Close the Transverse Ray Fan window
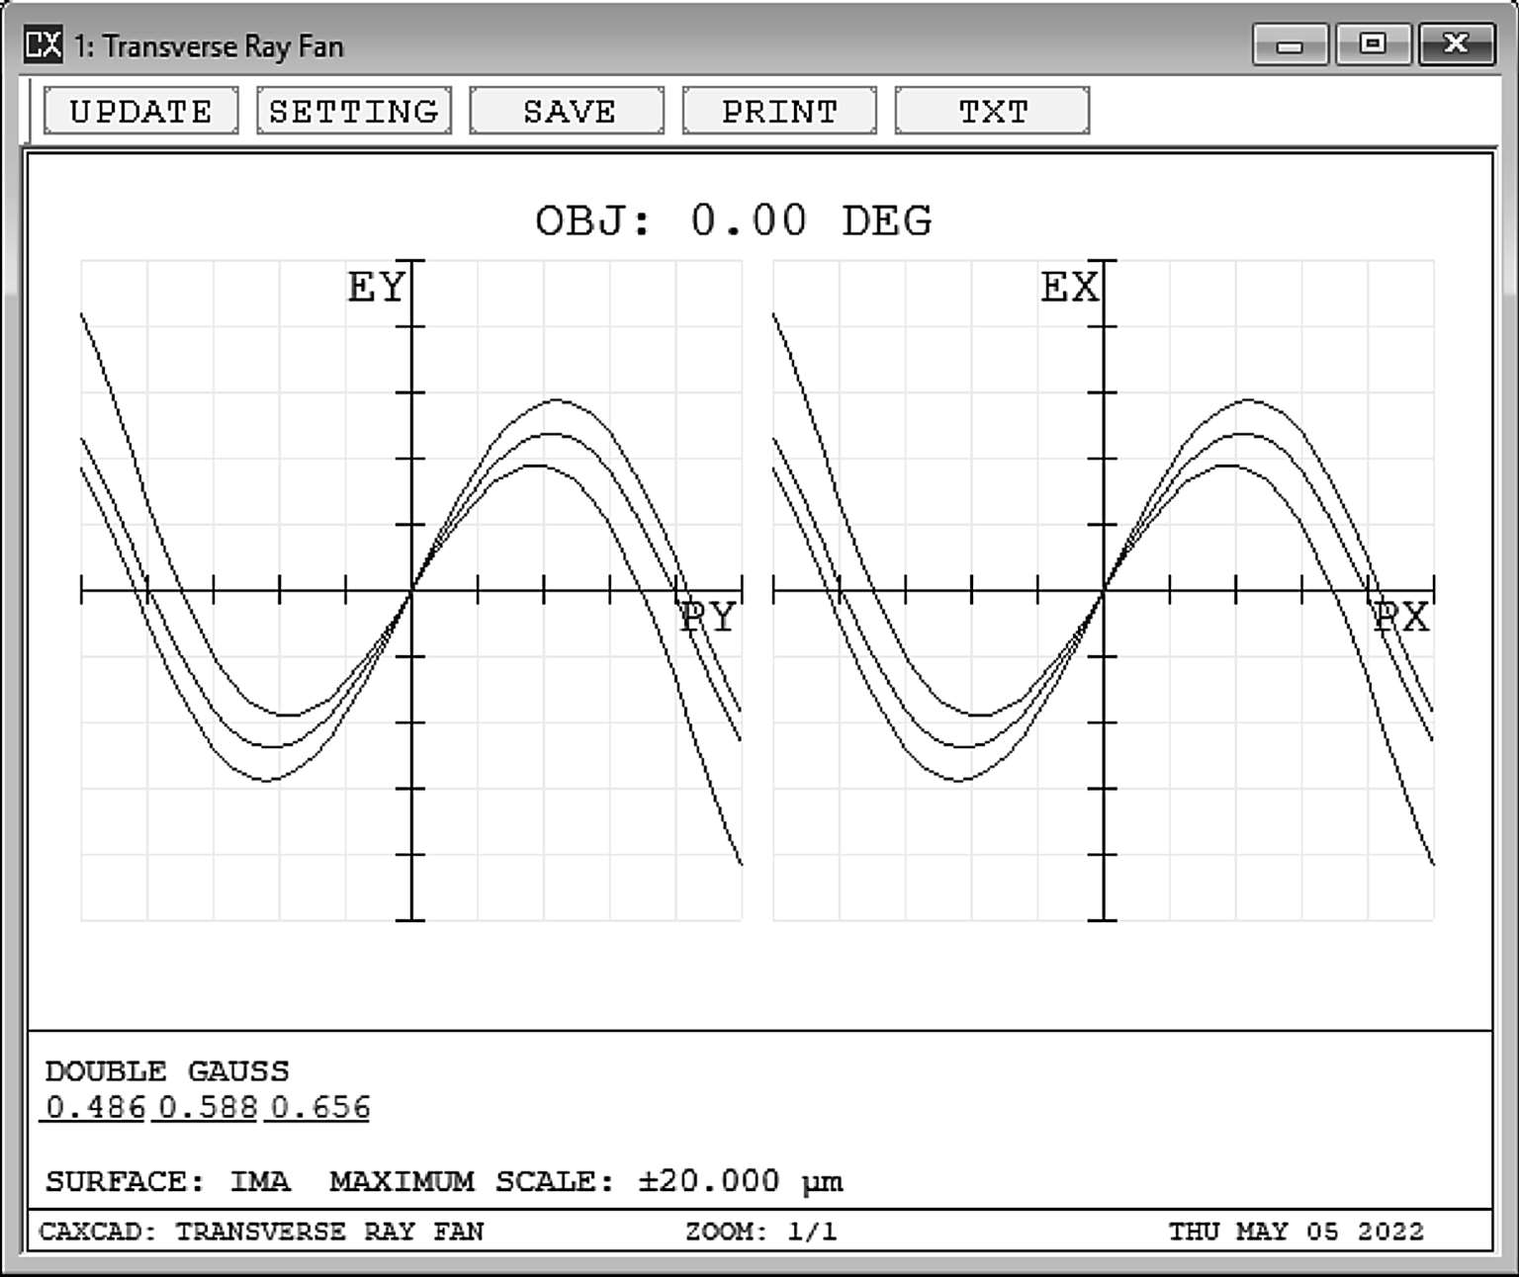1519x1277 pixels. (1456, 45)
